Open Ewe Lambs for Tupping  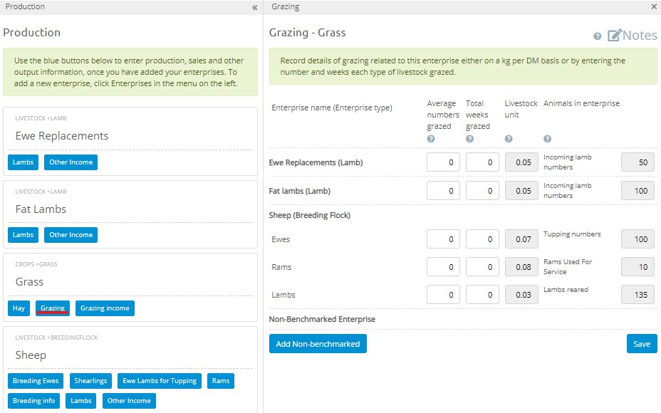tap(160, 381)
